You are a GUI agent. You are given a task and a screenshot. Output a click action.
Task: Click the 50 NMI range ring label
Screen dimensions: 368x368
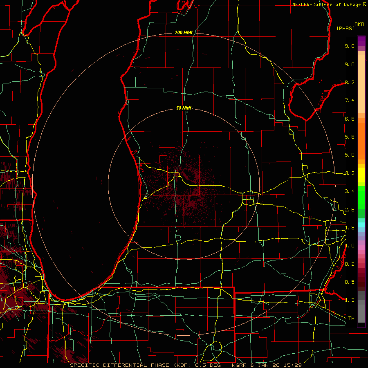pyautogui.click(x=184, y=108)
